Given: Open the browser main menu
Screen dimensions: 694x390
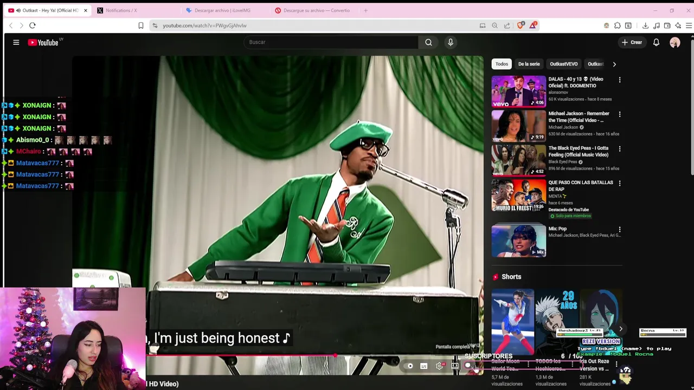Looking at the screenshot, I should click(x=689, y=25).
